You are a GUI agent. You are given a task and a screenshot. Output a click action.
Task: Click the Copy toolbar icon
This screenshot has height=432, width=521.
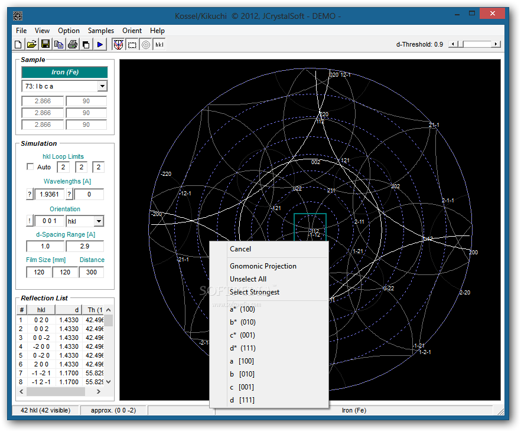(59, 44)
